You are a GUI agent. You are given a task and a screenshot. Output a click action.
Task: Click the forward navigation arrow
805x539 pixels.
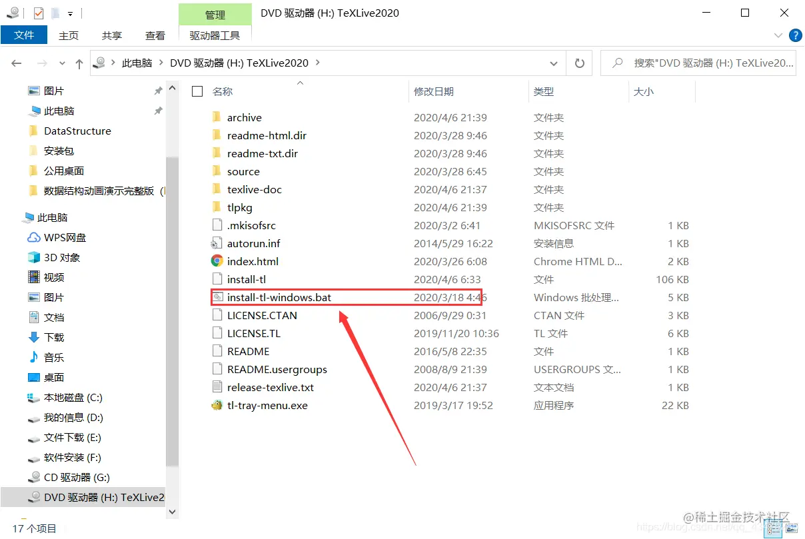pyautogui.click(x=42, y=63)
